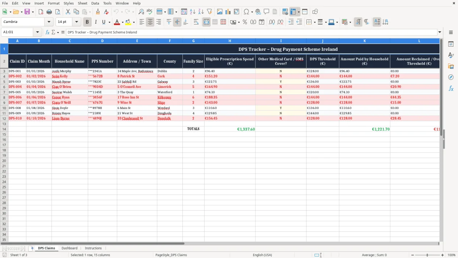The image size is (458, 258).
Task: Open the Styles menu
Action: tap(69, 3)
